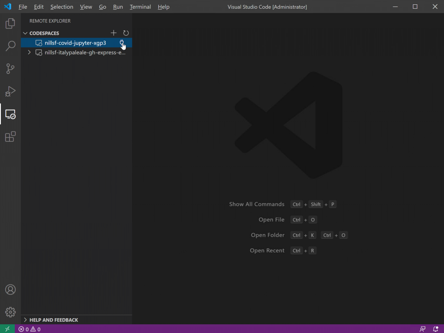Click the feedback icon in status bar
The height and width of the screenshot is (333, 444).
[x=422, y=329]
